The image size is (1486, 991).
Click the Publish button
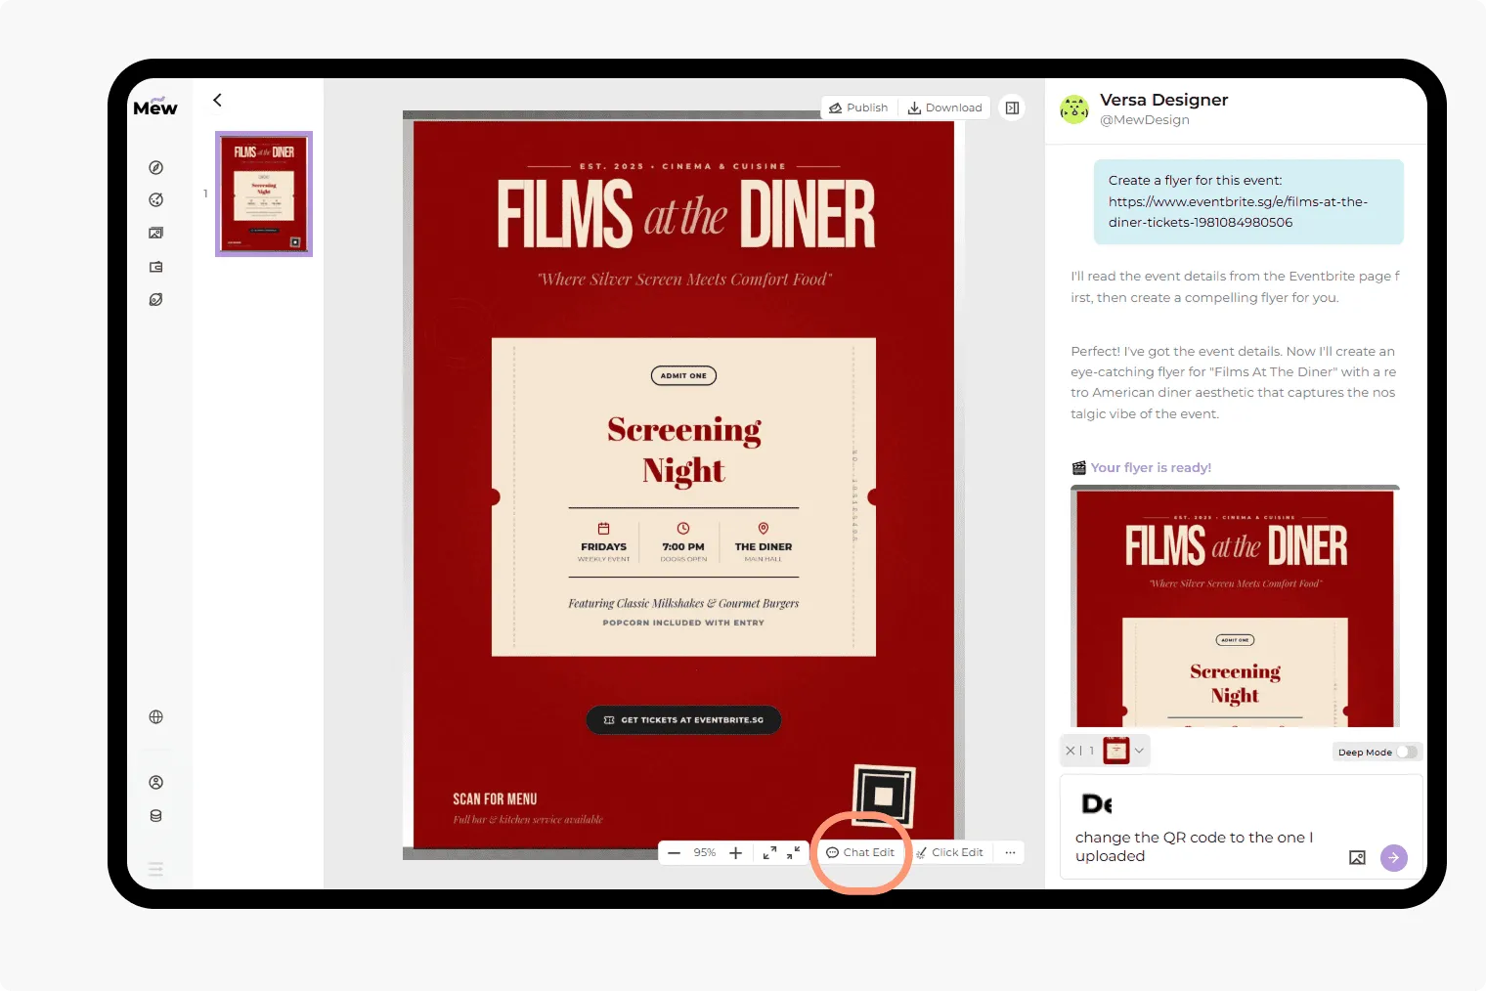coord(858,108)
